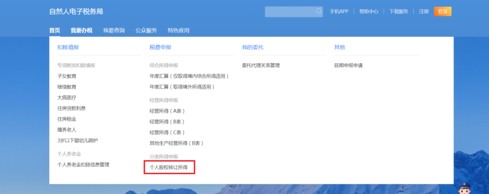The image size is (489, 194).
Task: Click the search magnifier icon
Action: click(319, 11)
